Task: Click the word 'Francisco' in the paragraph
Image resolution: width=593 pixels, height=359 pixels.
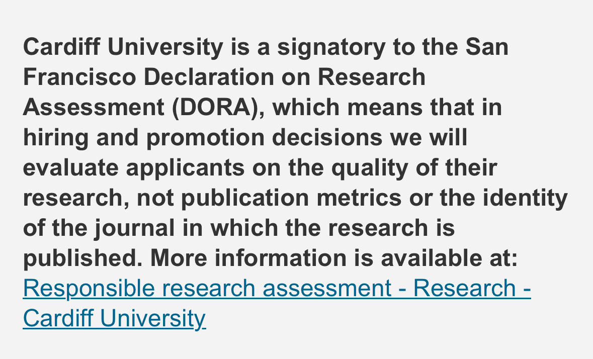Action: pyautogui.click(x=79, y=78)
